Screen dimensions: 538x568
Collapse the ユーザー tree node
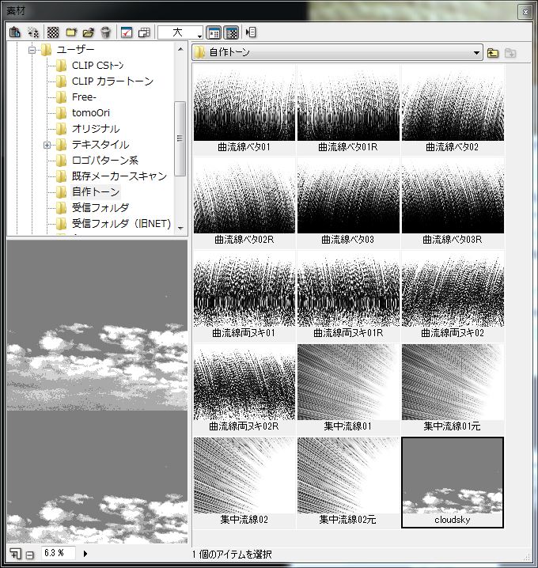pos(32,50)
